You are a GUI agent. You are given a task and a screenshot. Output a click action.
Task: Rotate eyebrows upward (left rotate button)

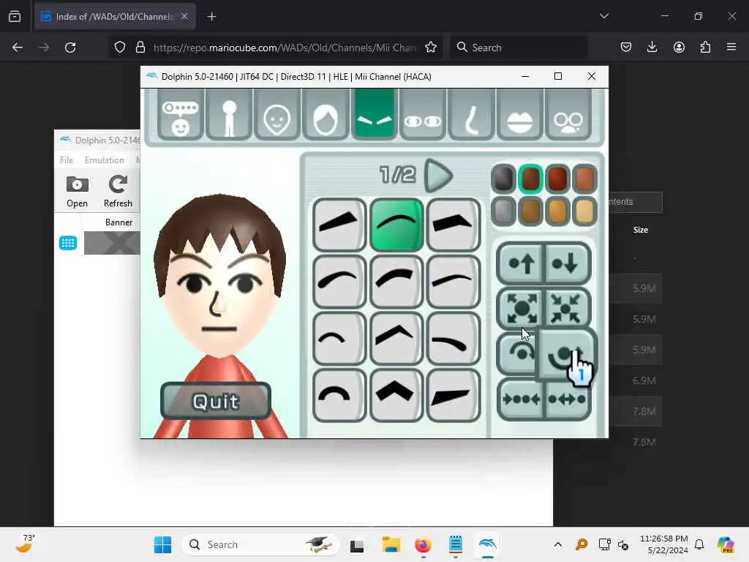tap(519, 353)
